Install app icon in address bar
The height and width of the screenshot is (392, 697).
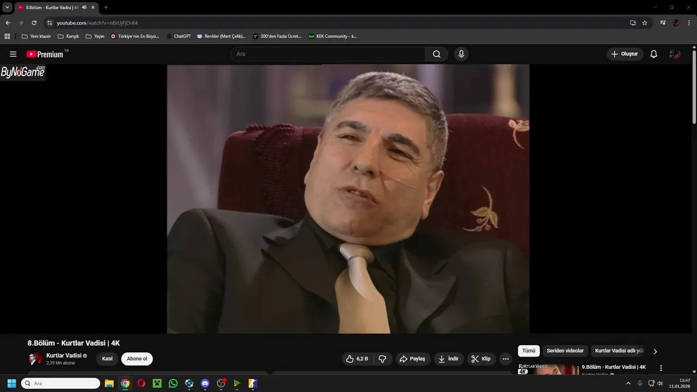pyautogui.click(x=633, y=23)
